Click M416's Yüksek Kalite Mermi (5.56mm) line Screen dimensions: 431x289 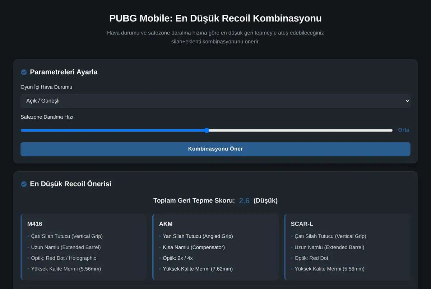click(x=66, y=269)
